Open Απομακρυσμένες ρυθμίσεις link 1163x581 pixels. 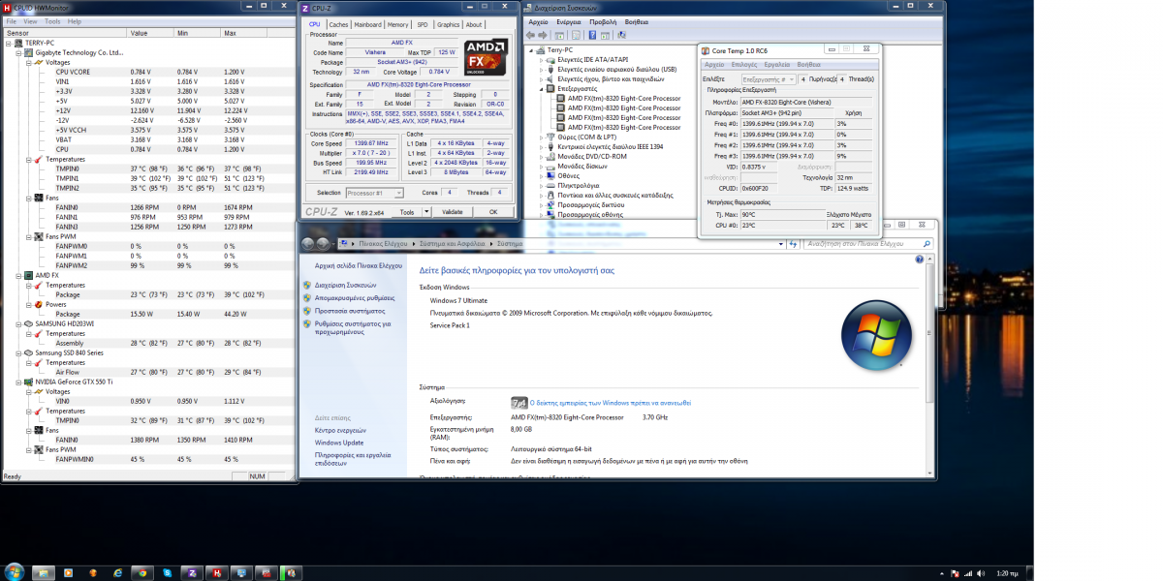click(x=357, y=298)
